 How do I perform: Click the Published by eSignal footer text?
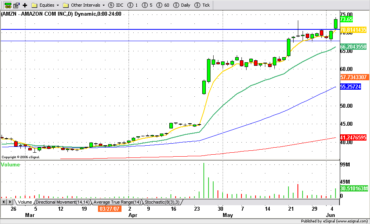click(x=334, y=221)
